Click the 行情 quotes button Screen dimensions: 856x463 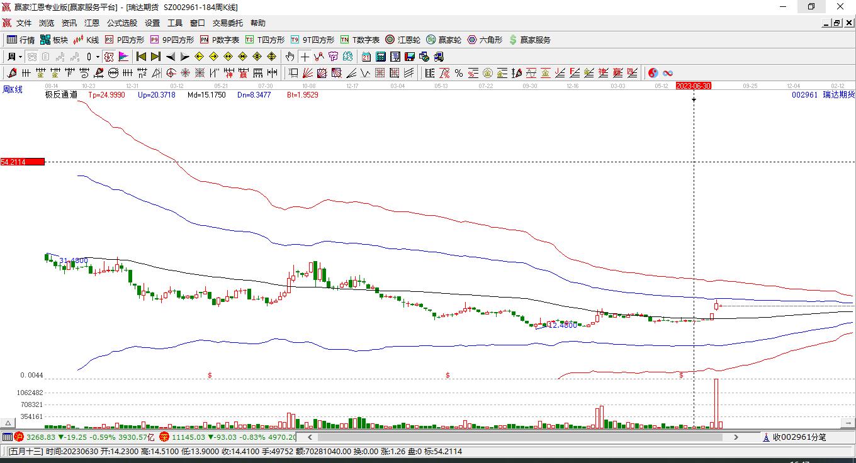click(x=21, y=40)
